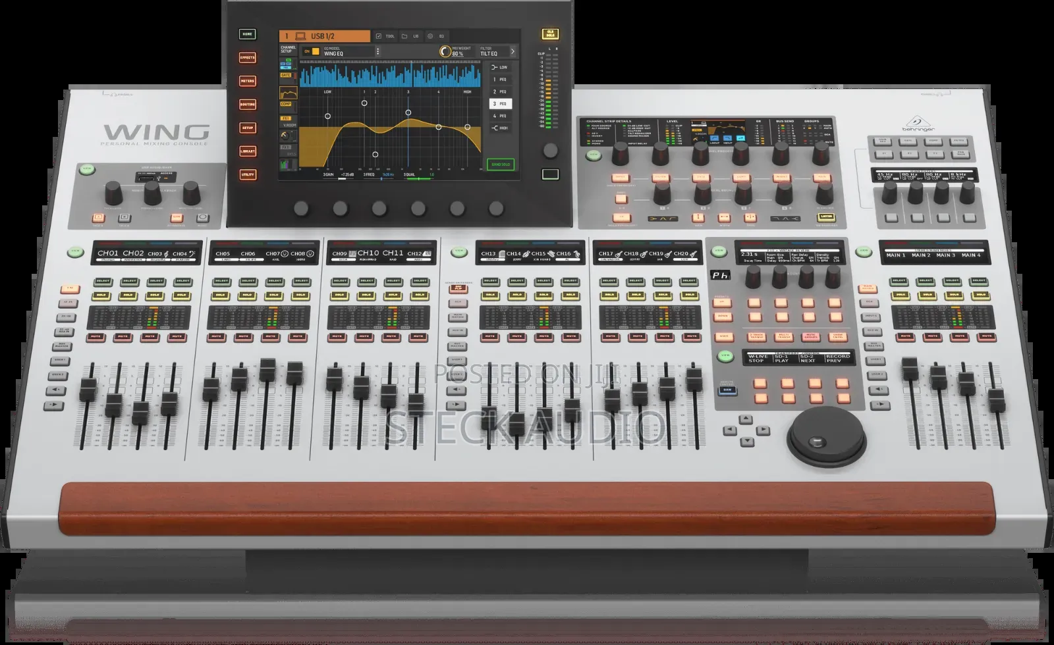Tap the CH08 smiley face icon

(x=310, y=253)
